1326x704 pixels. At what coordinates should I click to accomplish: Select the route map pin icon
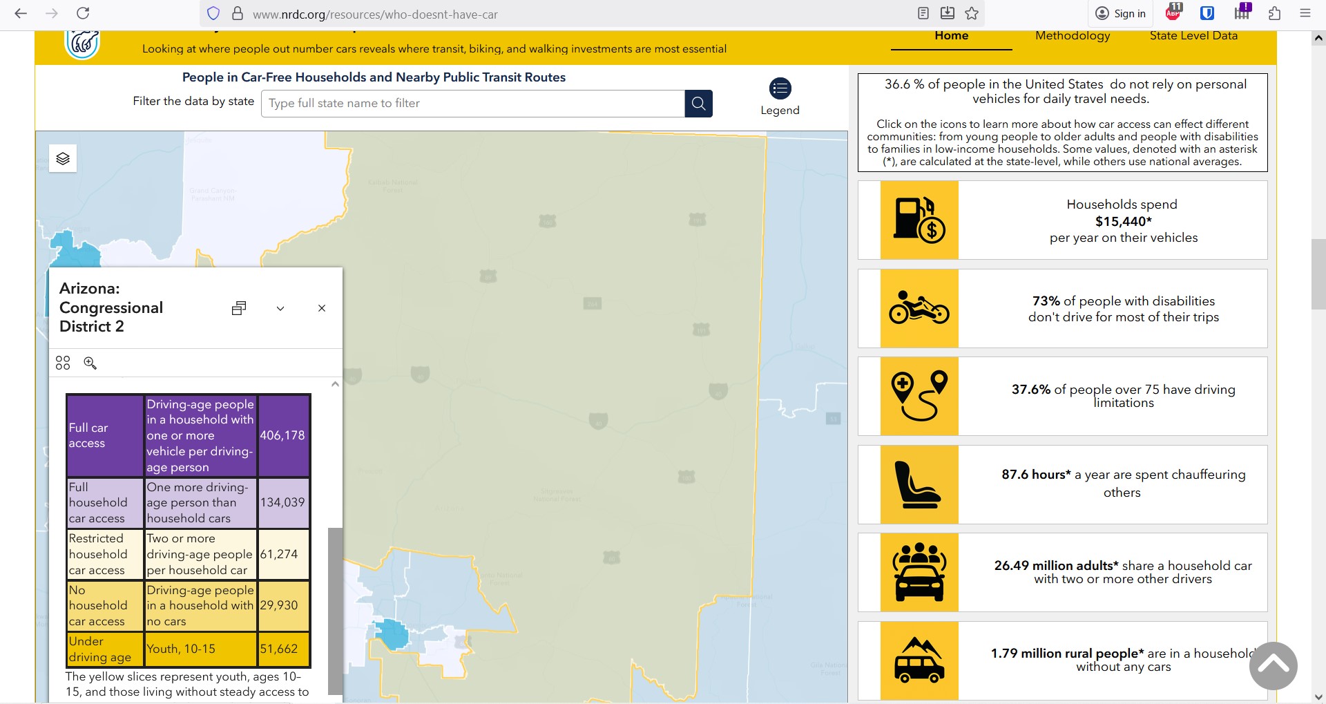pos(919,397)
